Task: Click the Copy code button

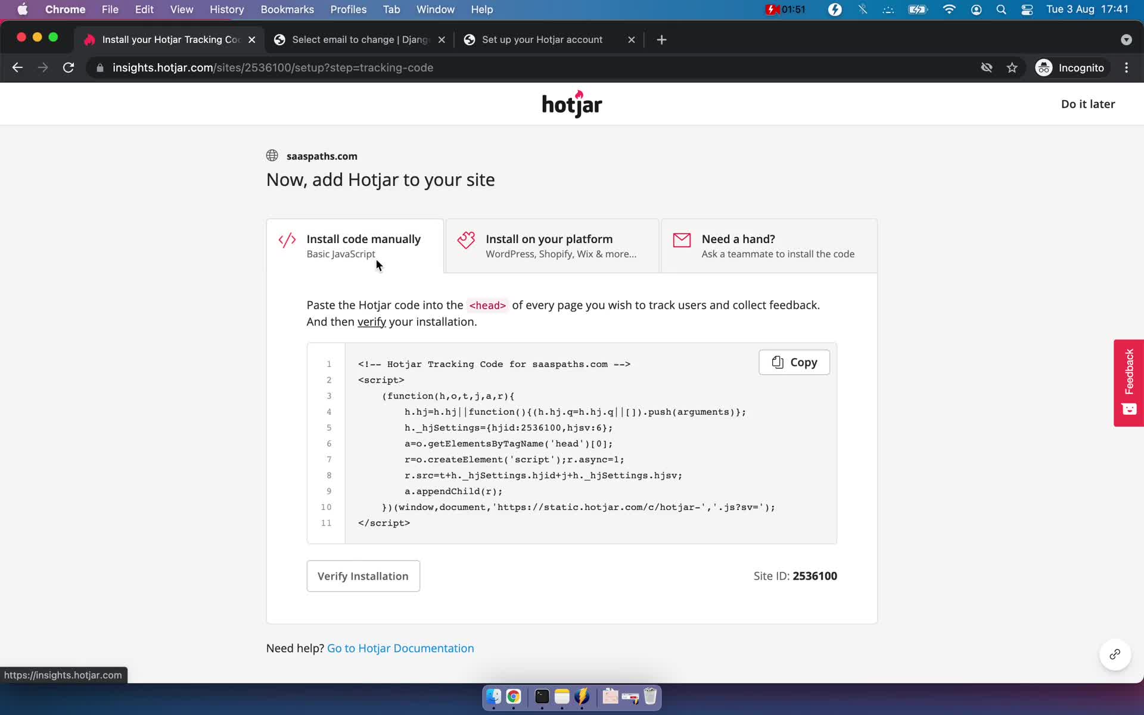Action: [x=793, y=362]
